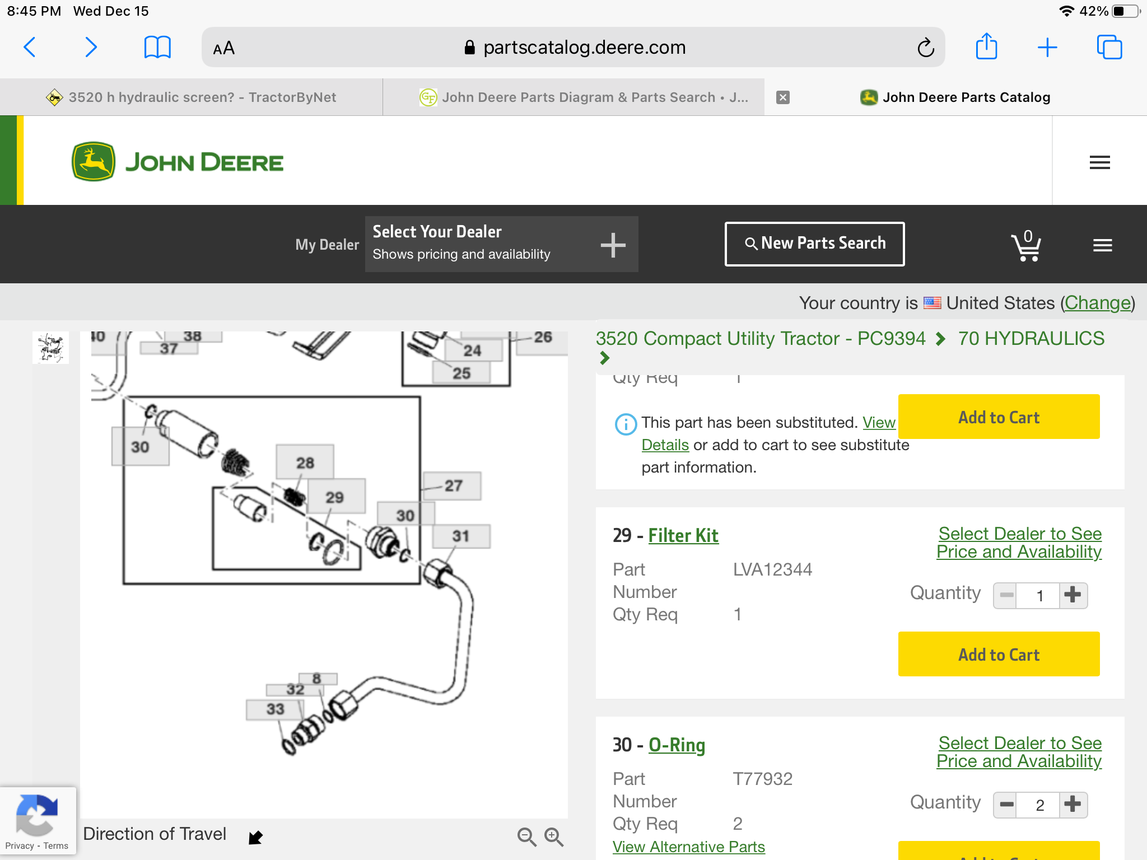Click callout 28 in the diagram
This screenshot has width=1147, height=860.
click(305, 462)
